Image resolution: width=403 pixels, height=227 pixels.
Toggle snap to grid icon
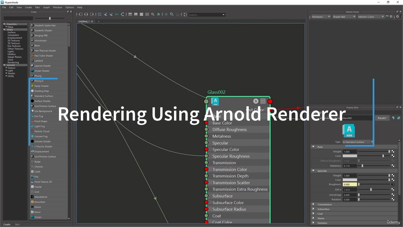[172, 15]
